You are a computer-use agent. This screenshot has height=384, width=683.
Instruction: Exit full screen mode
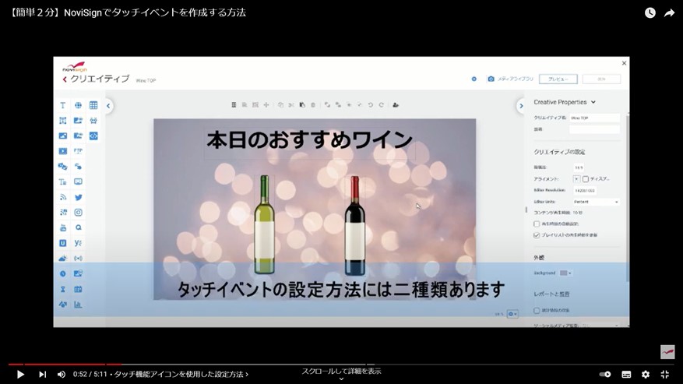tap(665, 374)
